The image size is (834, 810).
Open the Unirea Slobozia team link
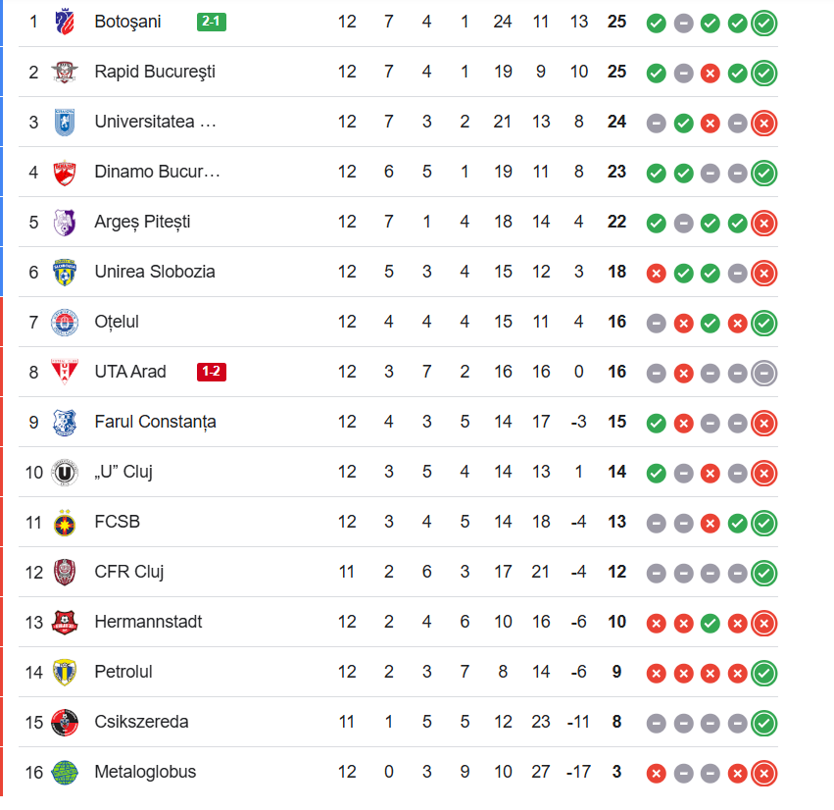155,272
